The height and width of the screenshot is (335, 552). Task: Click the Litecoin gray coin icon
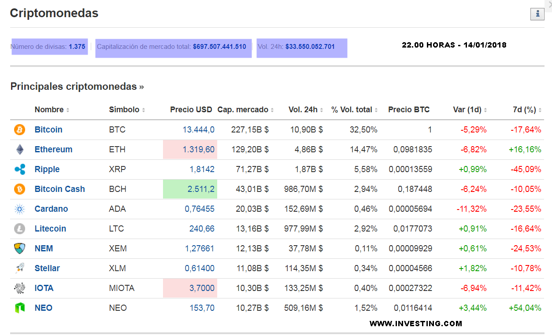[20, 229]
